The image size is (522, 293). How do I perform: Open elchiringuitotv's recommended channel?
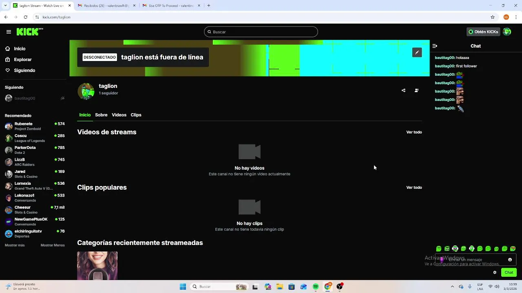pyautogui.click(x=35, y=234)
